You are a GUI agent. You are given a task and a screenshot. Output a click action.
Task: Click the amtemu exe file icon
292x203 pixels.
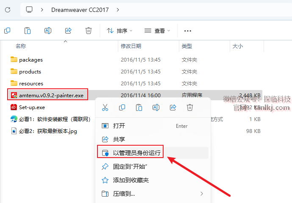(14, 95)
